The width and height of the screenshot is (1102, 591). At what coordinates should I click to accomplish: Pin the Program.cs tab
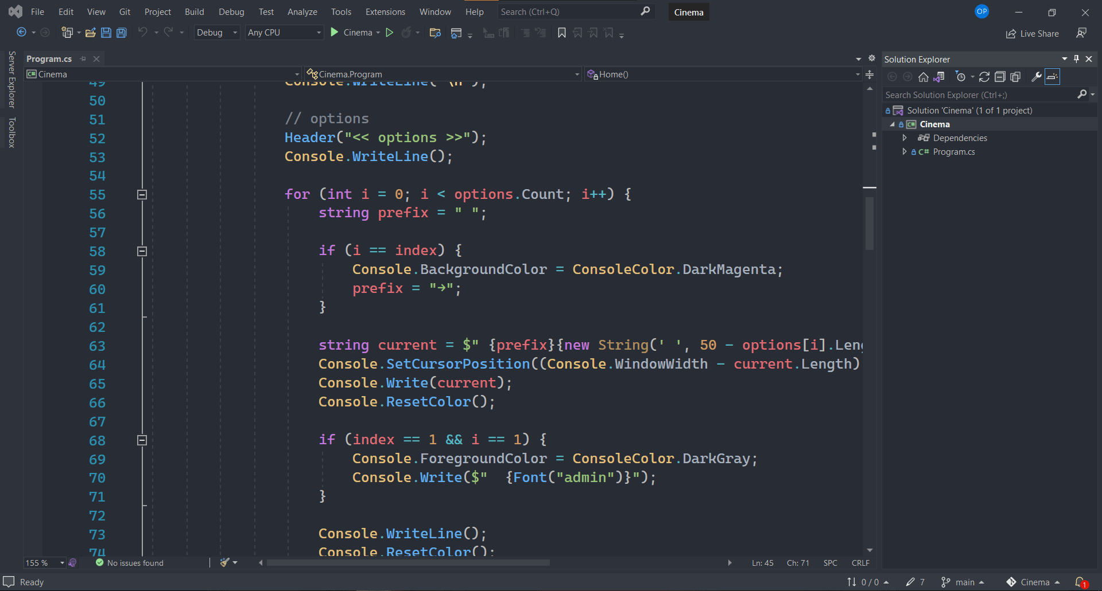pyautogui.click(x=83, y=59)
